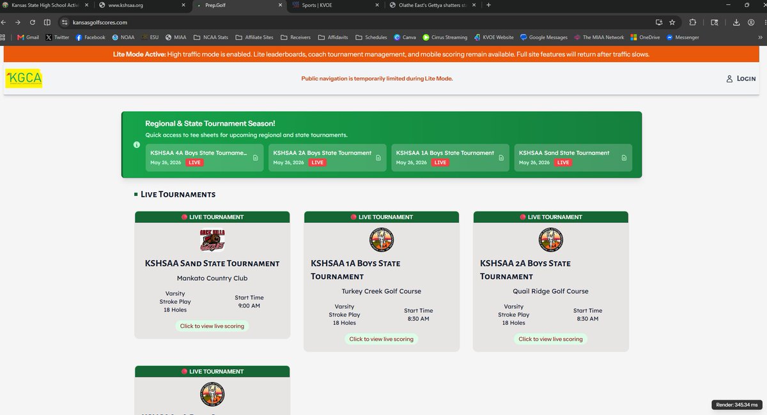This screenshot has height=415, width=767.
Task: Open the Receivers bookmark folder
Action: pyautogui.click(x=295, y=37)
